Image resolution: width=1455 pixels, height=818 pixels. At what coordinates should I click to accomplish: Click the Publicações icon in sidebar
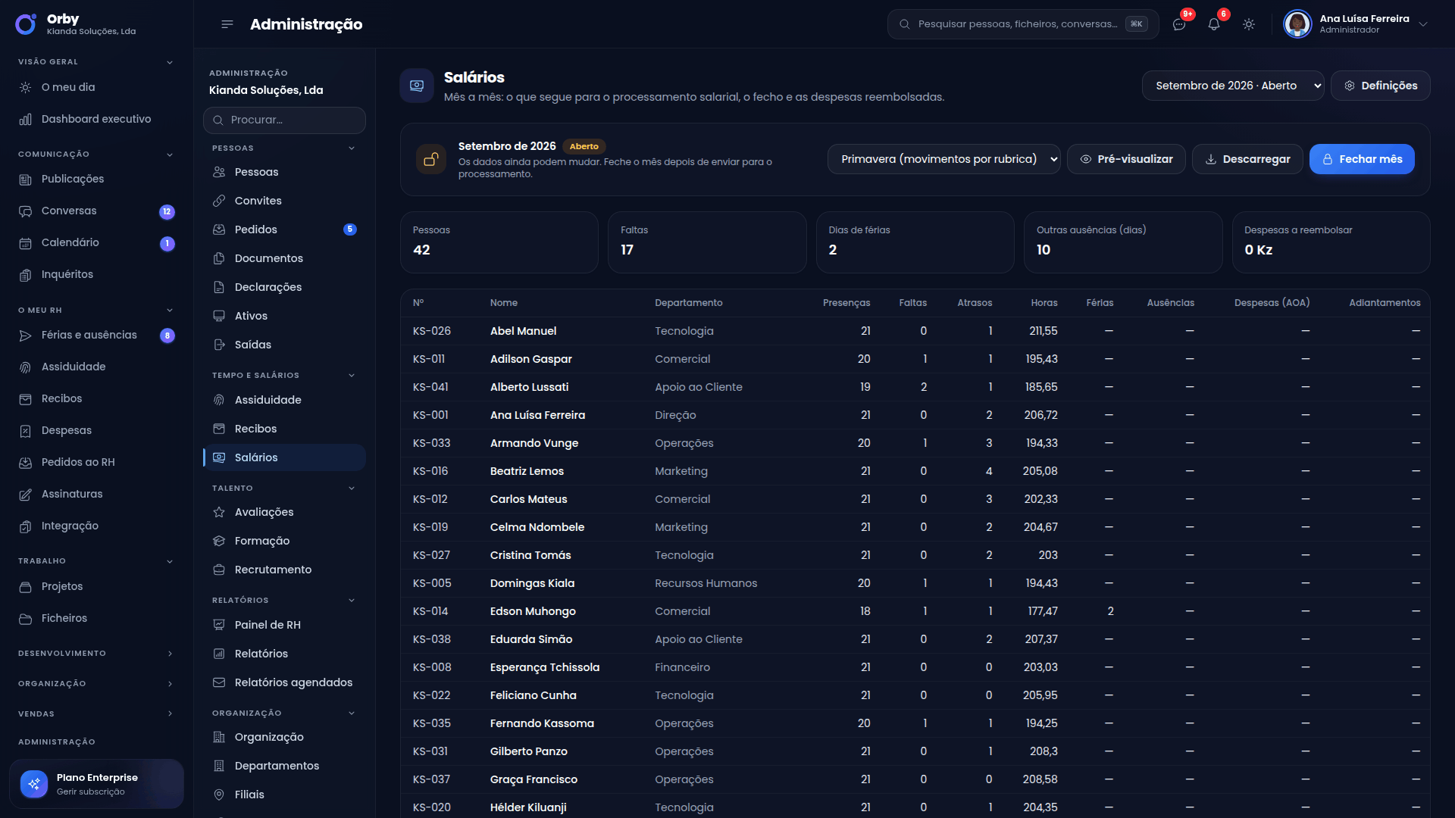[x=26, y=180]
